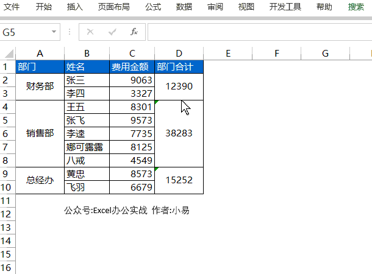Open the 帮助 tab
The width and height of the screenshot is (372, 274).
tap(324, 7)
